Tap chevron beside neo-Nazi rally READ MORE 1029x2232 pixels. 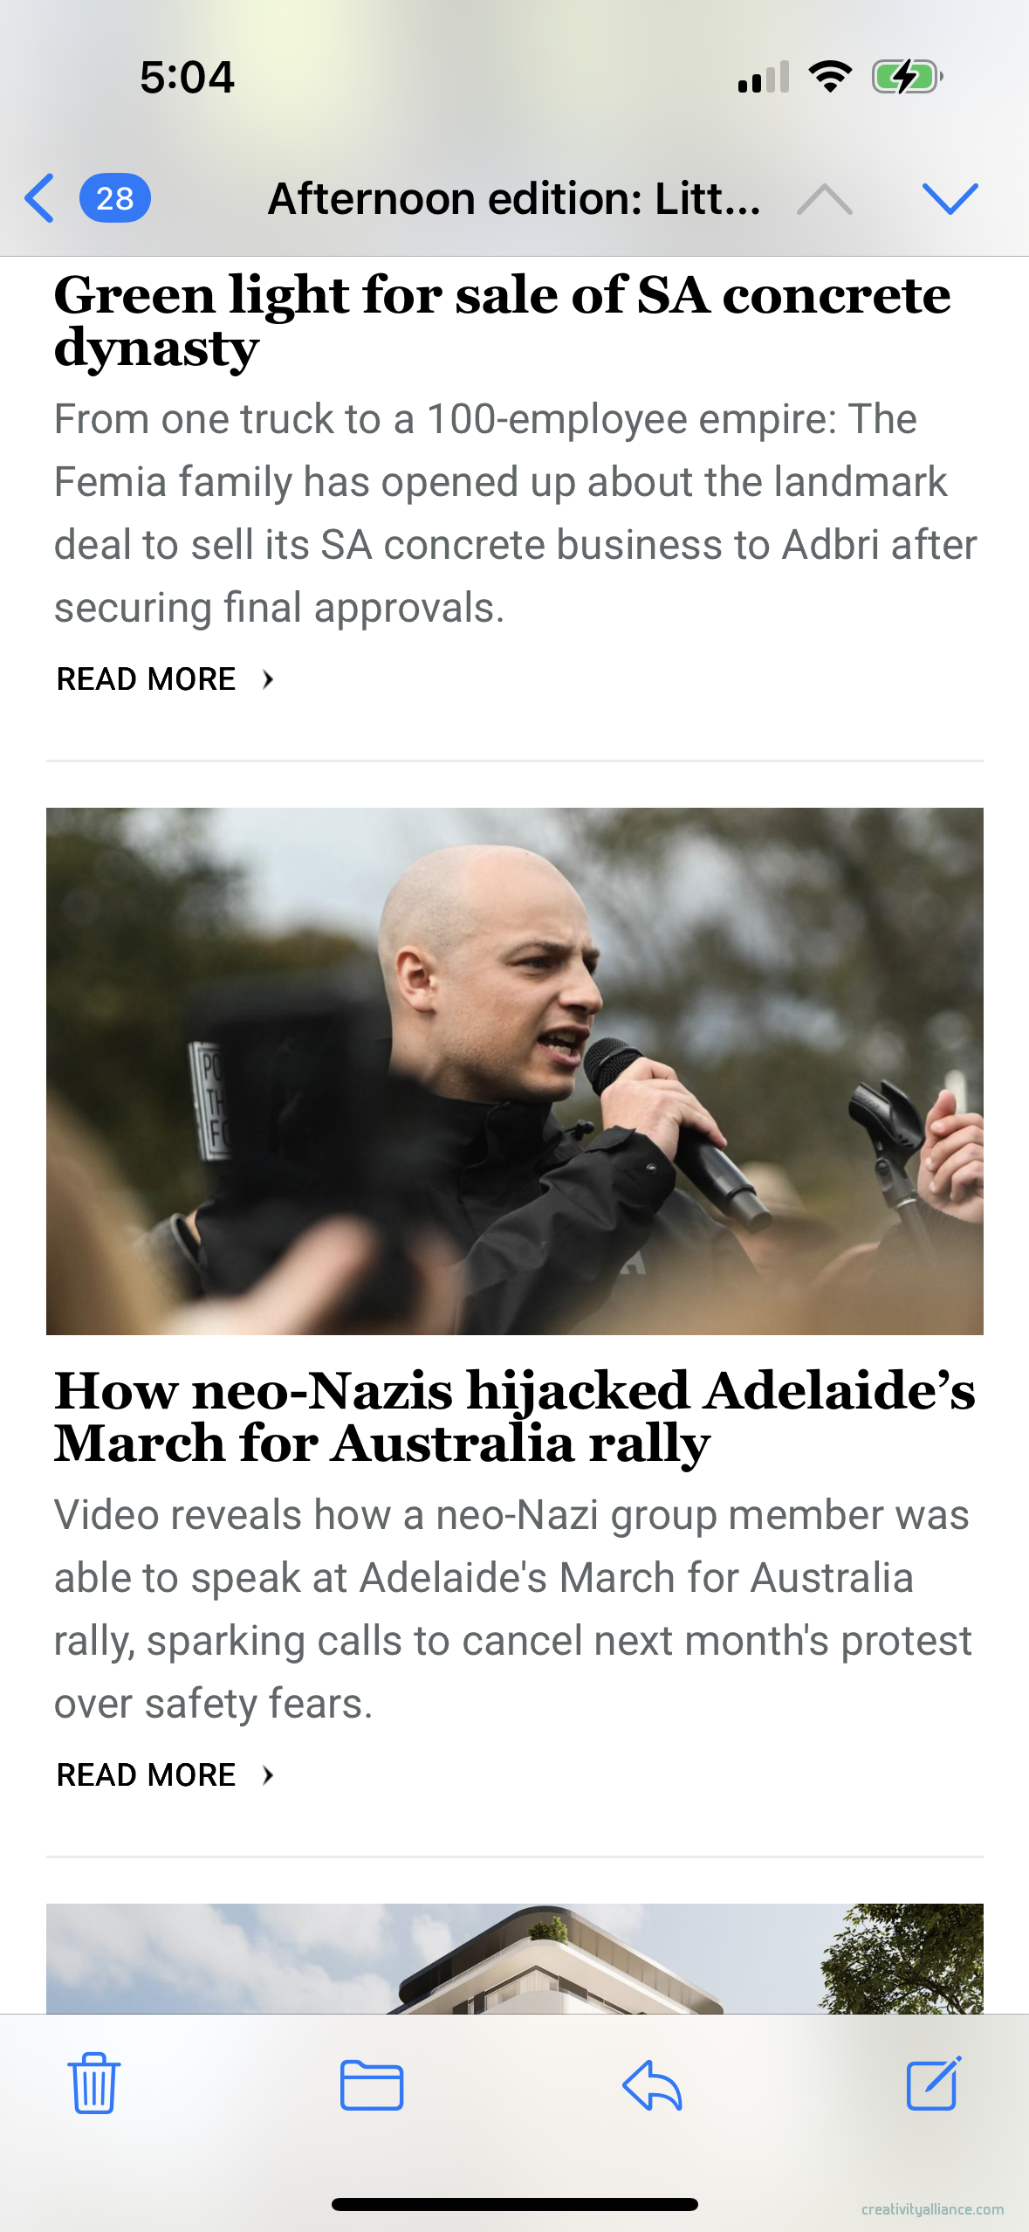pos(268,1774)
